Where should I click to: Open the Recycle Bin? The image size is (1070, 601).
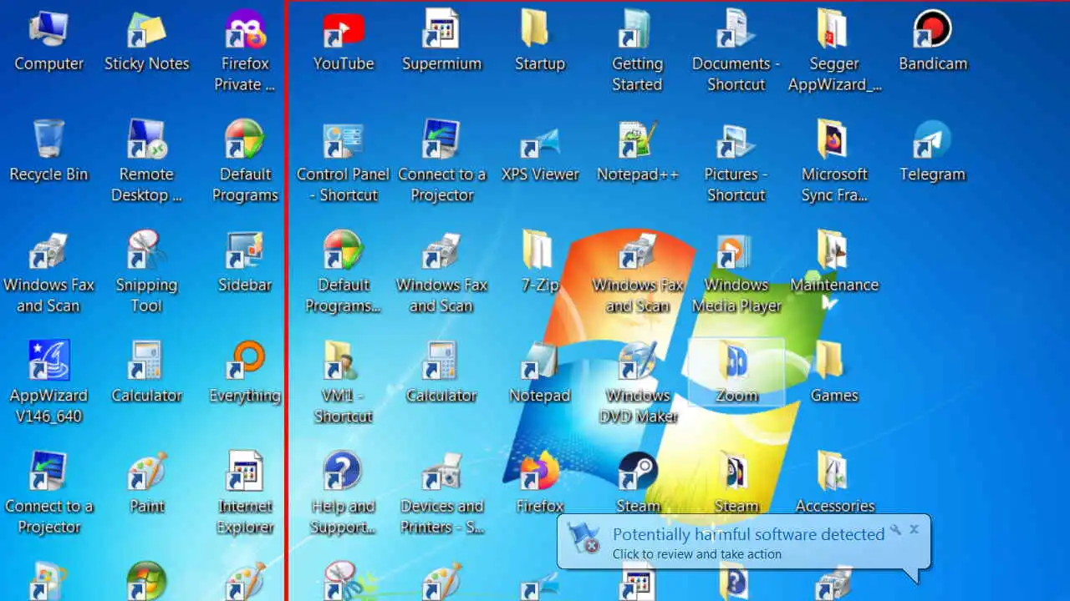48,150
